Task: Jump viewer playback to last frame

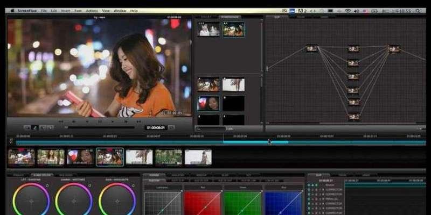Action: point(139,121)
